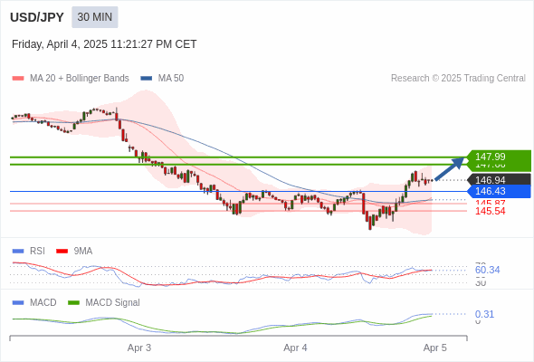Click the MA 20 + Bollinger Bands legend swatch
This screenshot has height=362, width=534.
(18, 79)
